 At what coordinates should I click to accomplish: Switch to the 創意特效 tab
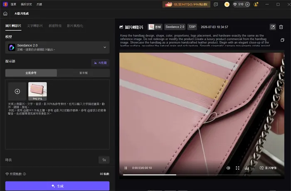(x=55, y=26)
